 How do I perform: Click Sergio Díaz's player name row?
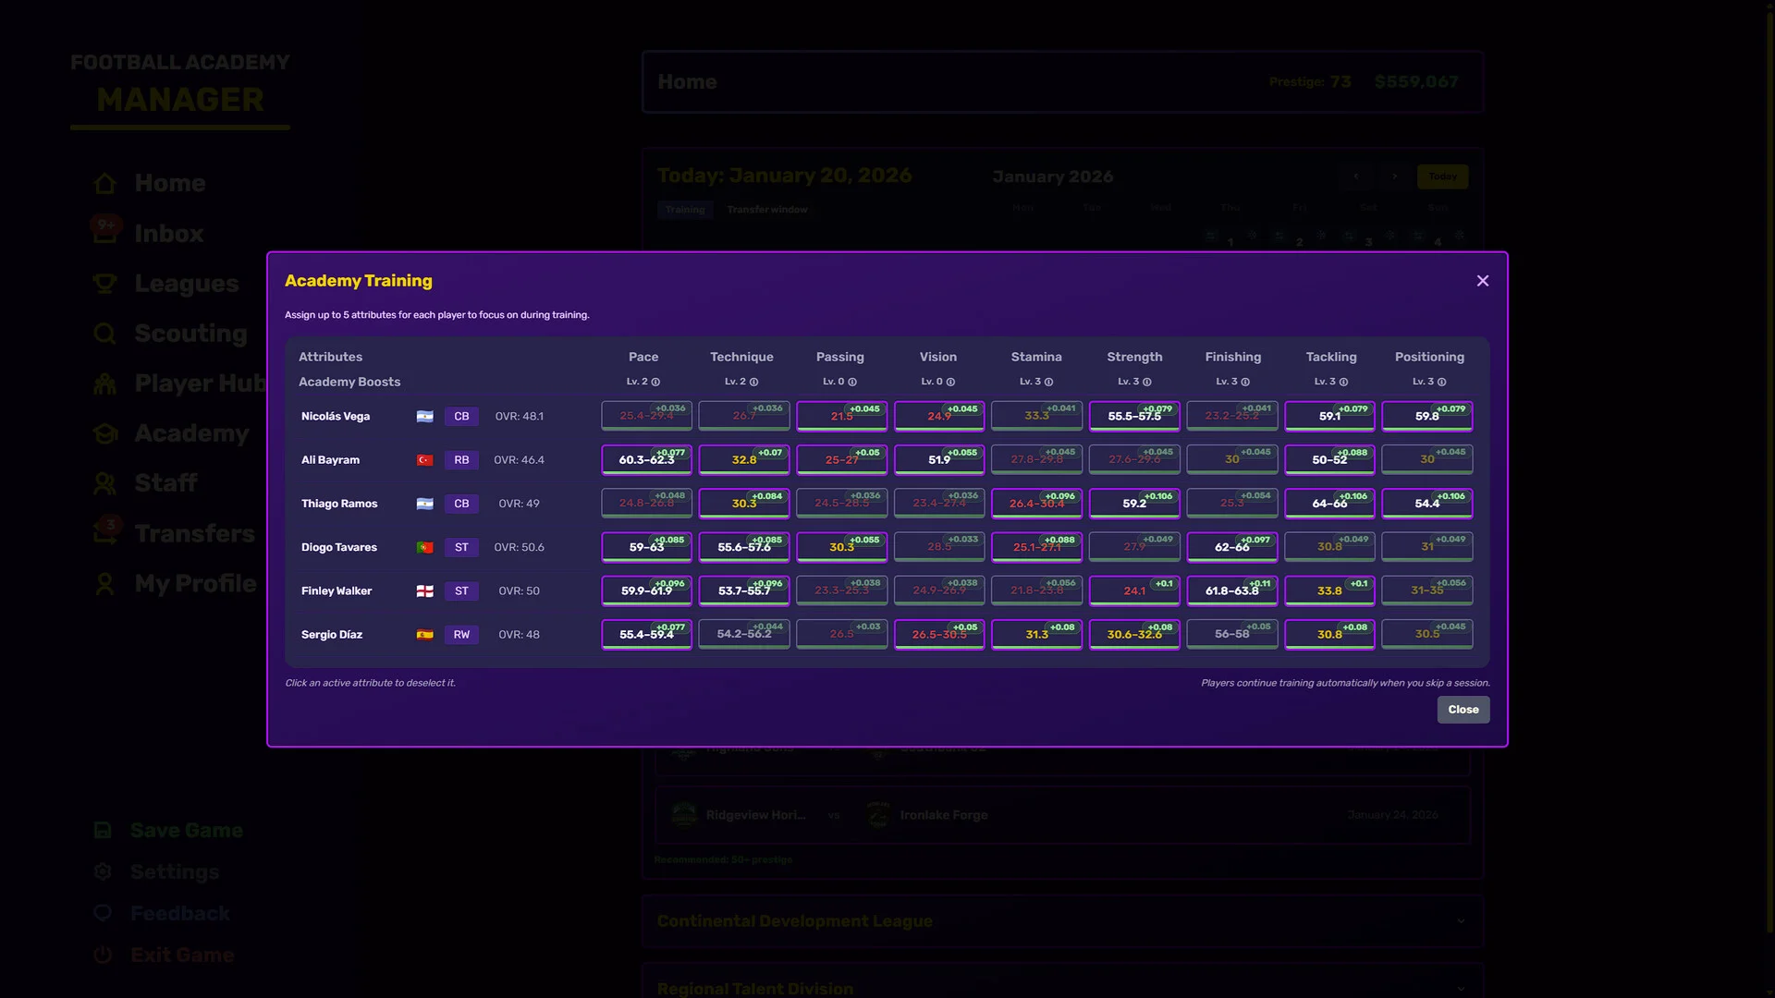[331, 635]
